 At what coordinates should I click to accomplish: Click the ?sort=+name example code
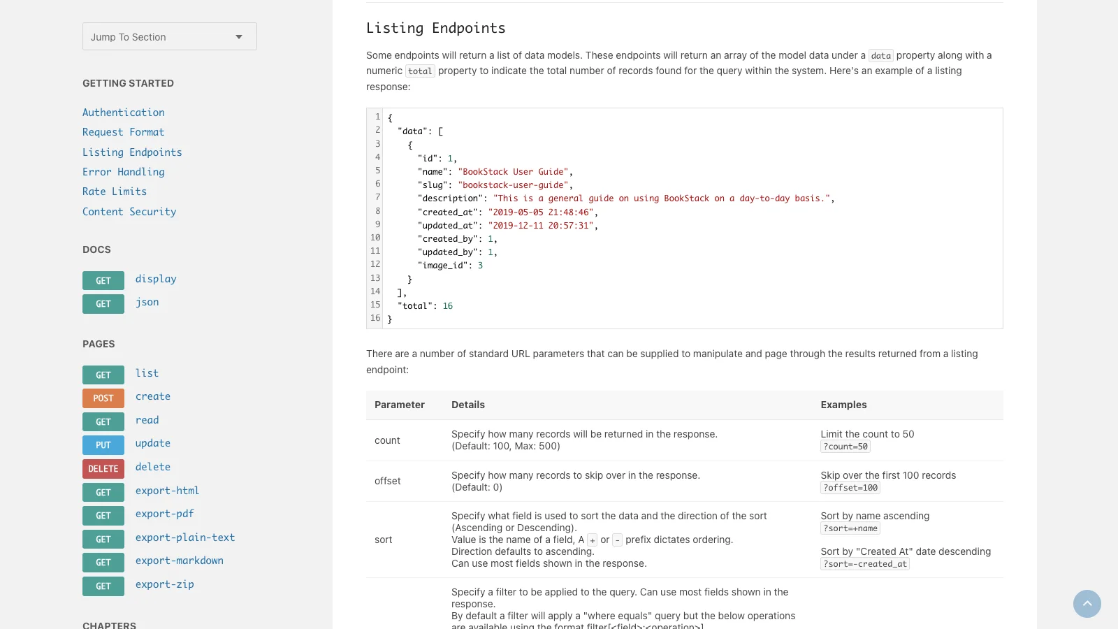coord(850,528)
